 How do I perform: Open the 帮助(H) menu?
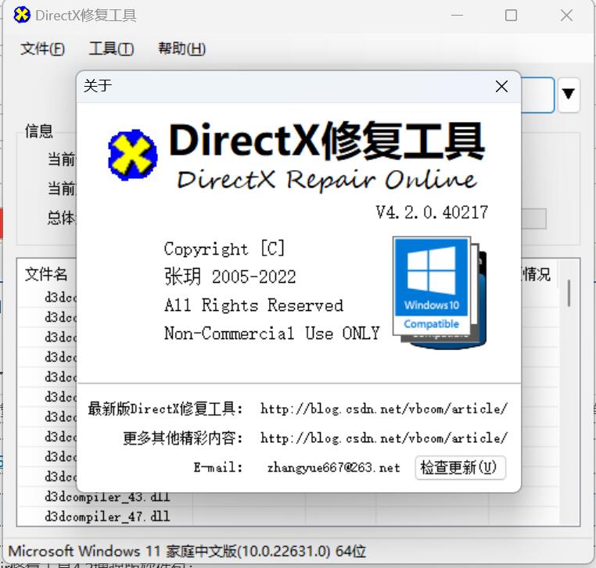[182, 48]
